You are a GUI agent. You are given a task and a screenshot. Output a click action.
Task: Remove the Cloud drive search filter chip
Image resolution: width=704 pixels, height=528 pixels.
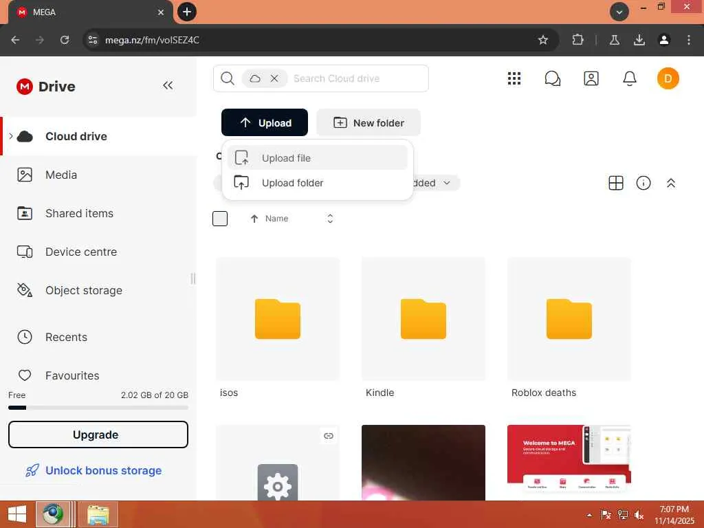[x=274, y=78]
